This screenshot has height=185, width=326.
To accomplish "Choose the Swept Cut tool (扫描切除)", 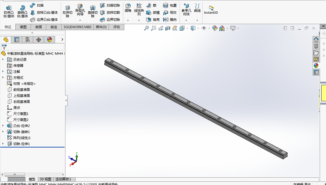I will point(110,5).
